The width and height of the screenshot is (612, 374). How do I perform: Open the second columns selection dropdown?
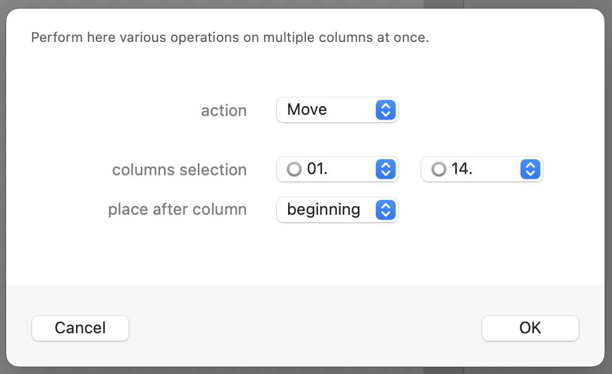482,169
